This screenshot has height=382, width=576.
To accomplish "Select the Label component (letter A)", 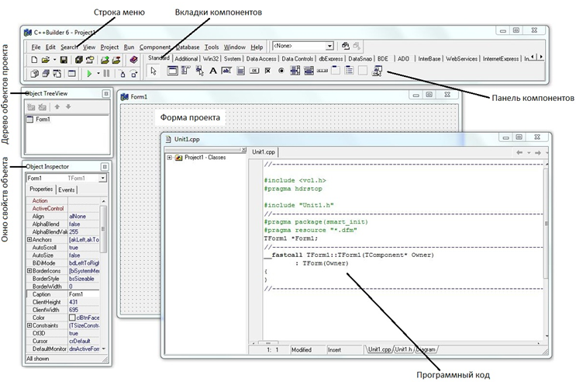I will 213,71.
